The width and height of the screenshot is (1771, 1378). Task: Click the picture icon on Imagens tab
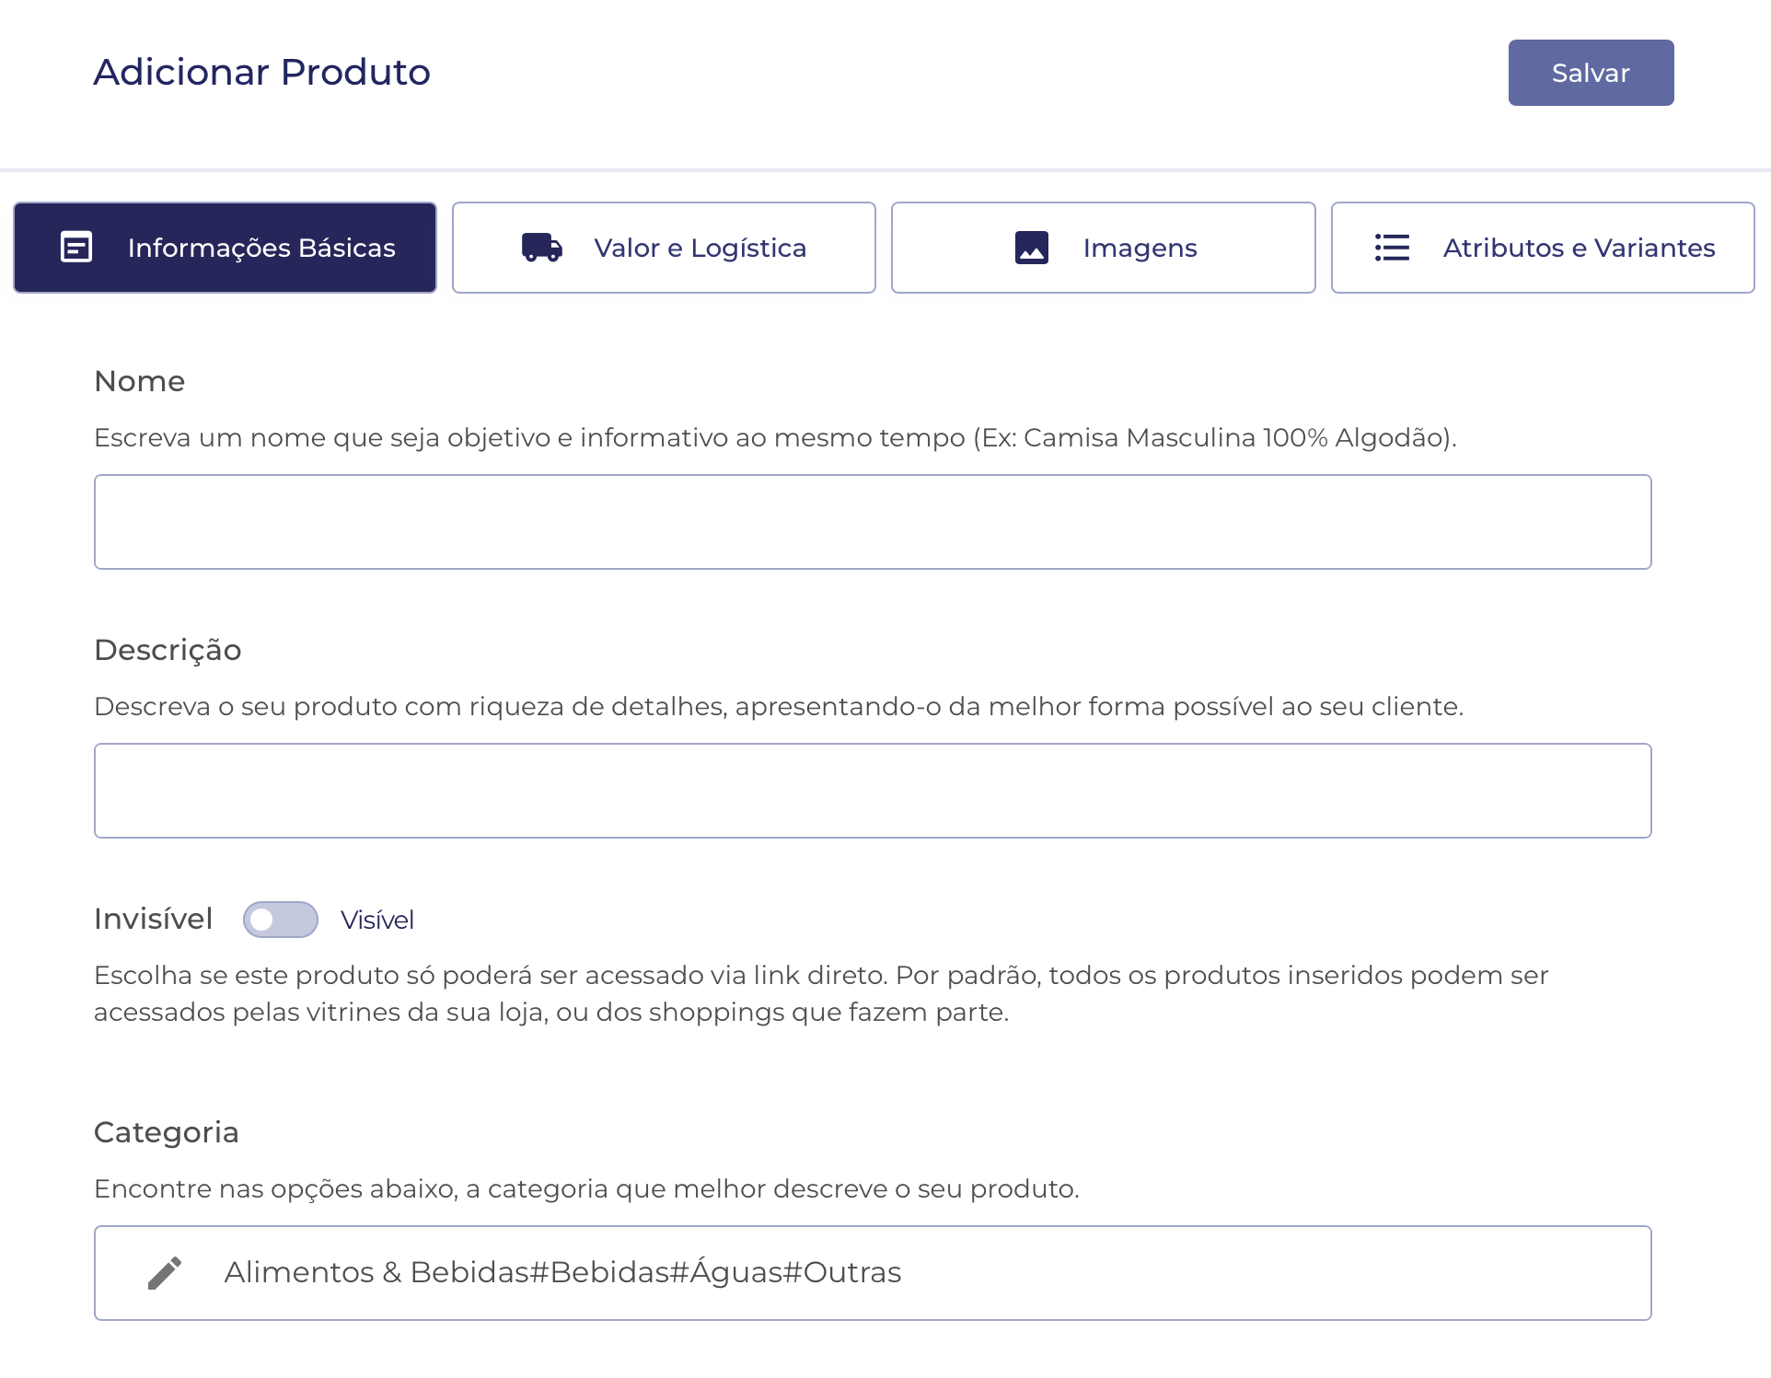tap(1031, 248)
